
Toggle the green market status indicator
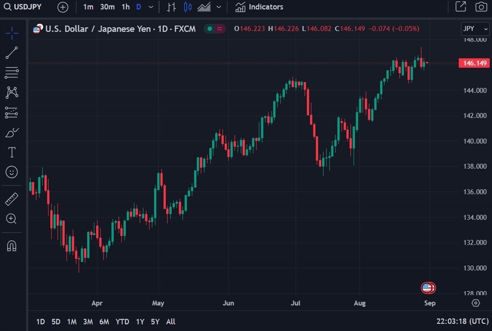(x=209, y=29)
